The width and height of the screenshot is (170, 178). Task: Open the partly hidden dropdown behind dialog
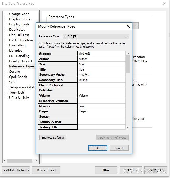click(x=136, y=26)
